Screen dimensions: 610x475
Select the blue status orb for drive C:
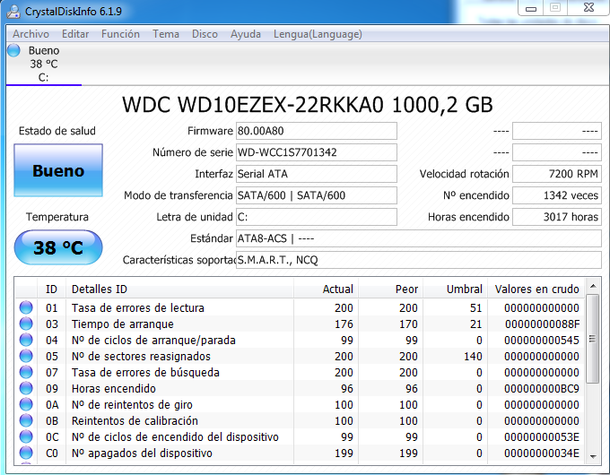tap(13, 50)
